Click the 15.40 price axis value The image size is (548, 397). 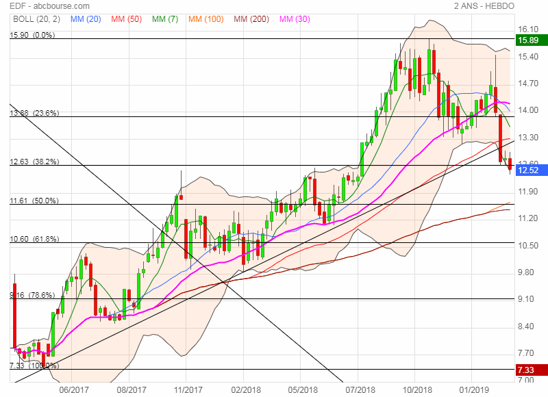click(527, 57)
